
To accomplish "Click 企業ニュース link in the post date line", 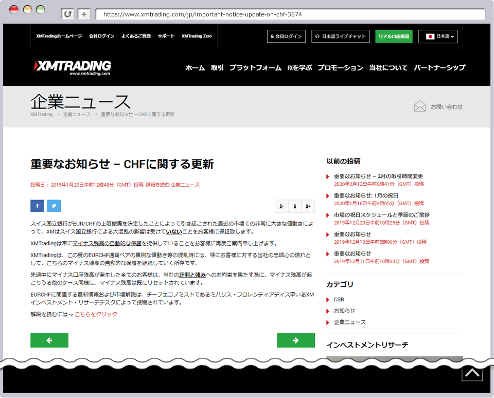I will coord(185,185).
